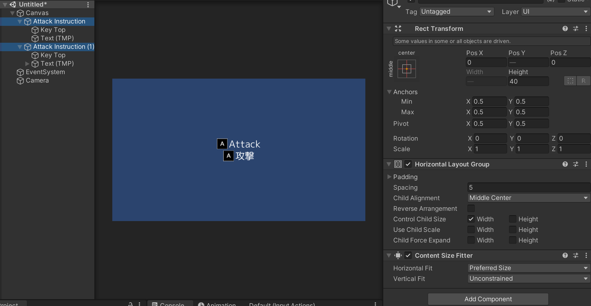Click Rect Transform help icon
The height and width of the screenshot is (306, 591).
(565, 28)
